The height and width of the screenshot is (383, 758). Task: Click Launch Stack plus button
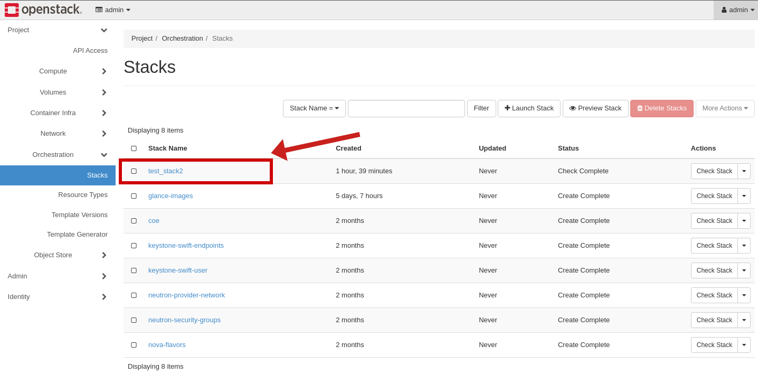(529, 108)
